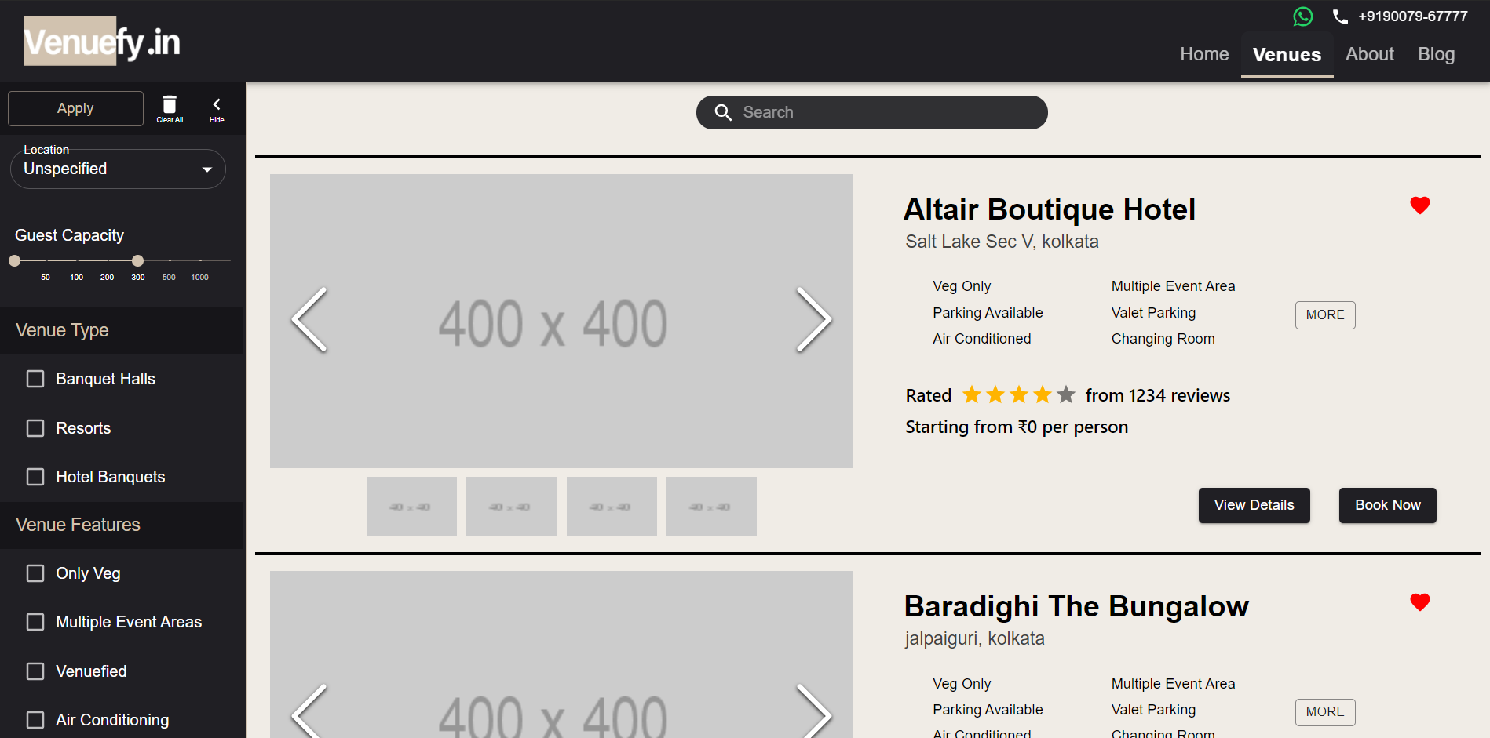Viewport: 1490px width, 738px height.
Task: Show next image for Baradighi The Bungalow
Action: click(x=814, y=712)
